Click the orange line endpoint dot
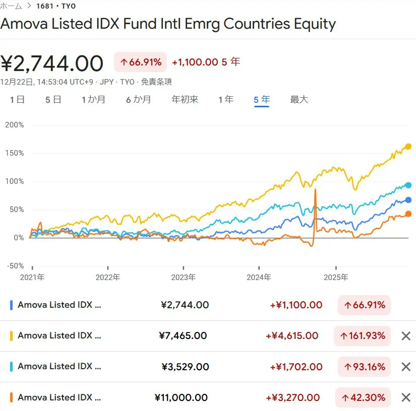 coord(408,214)
